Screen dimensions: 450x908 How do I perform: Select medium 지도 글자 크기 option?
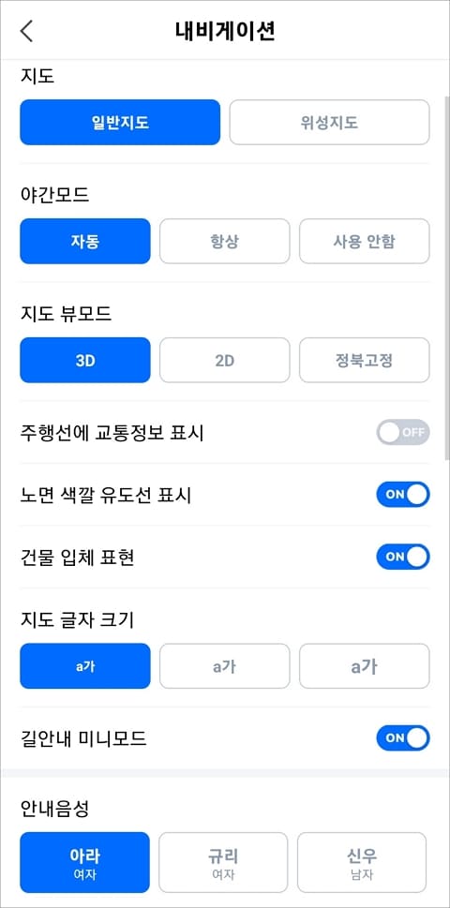(x=225, y=666)
